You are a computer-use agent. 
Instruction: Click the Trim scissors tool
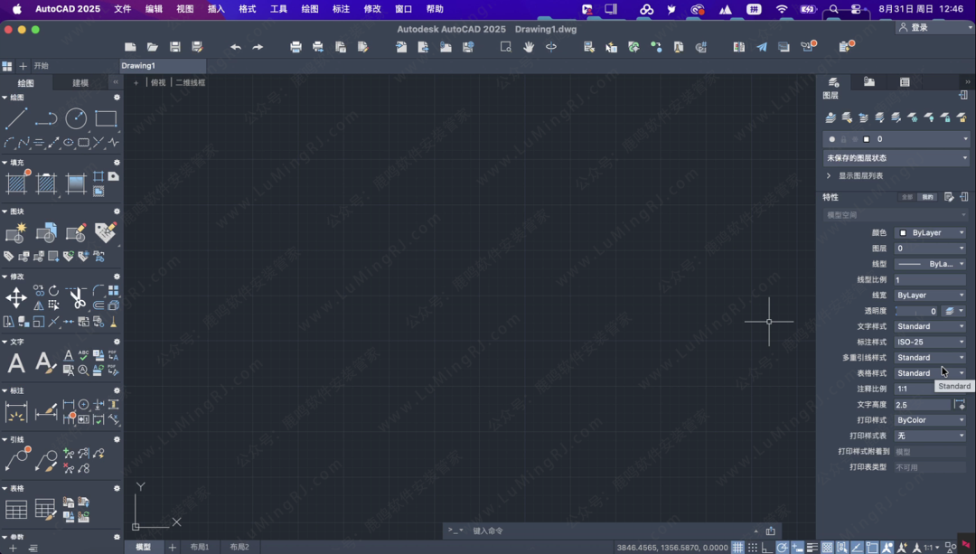point(77,297)
